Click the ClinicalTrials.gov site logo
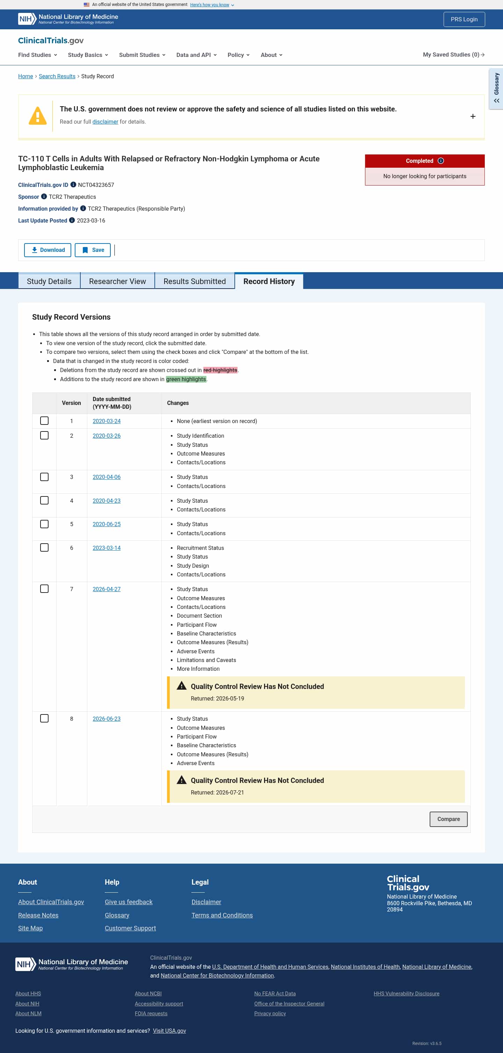 coord(51,41)
